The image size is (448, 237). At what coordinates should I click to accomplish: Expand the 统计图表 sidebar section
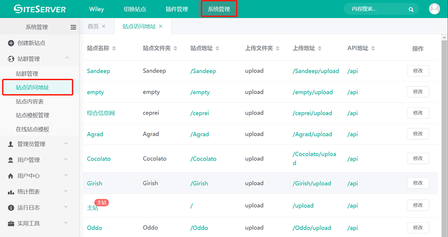(x=66, y=191)
